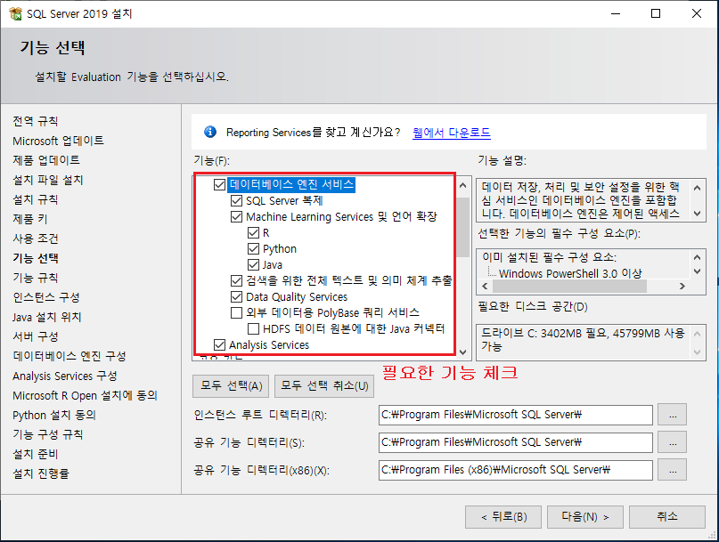Toggle the 데이터베이스 엔진 서비스 checkbox
The image size is (719, 542).
[220, 184]
